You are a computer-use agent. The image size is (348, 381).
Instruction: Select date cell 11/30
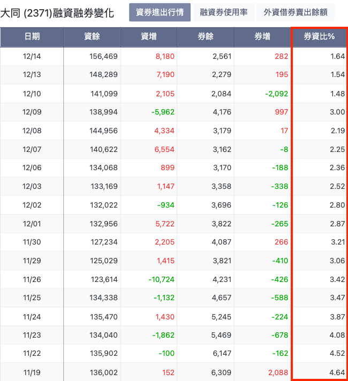(32, 242)
